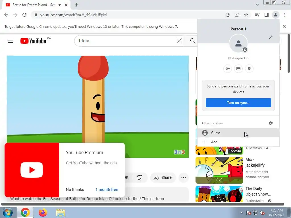Close the Battle for Dream Island tab

66,5
